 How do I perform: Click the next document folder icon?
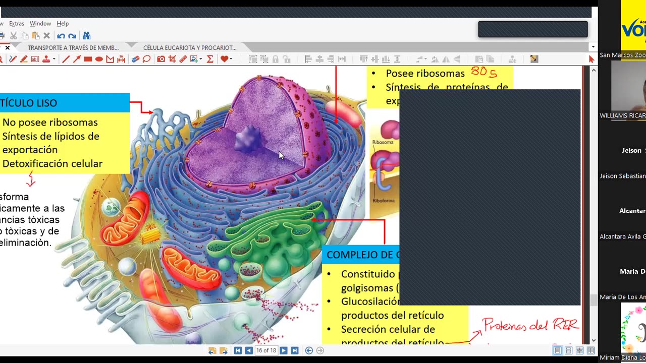224,351
